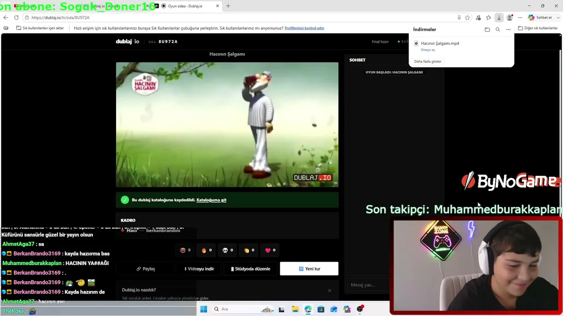The height and width of the screenshot is (316, 563).
Task: Open 'Profillerinizi kontrol edin' link
Action: pos(304,28)
